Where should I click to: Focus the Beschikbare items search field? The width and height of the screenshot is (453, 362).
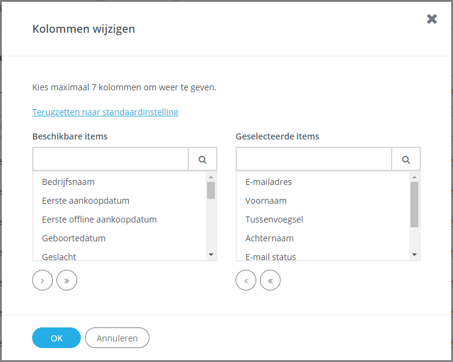click(x=111, y=159)
